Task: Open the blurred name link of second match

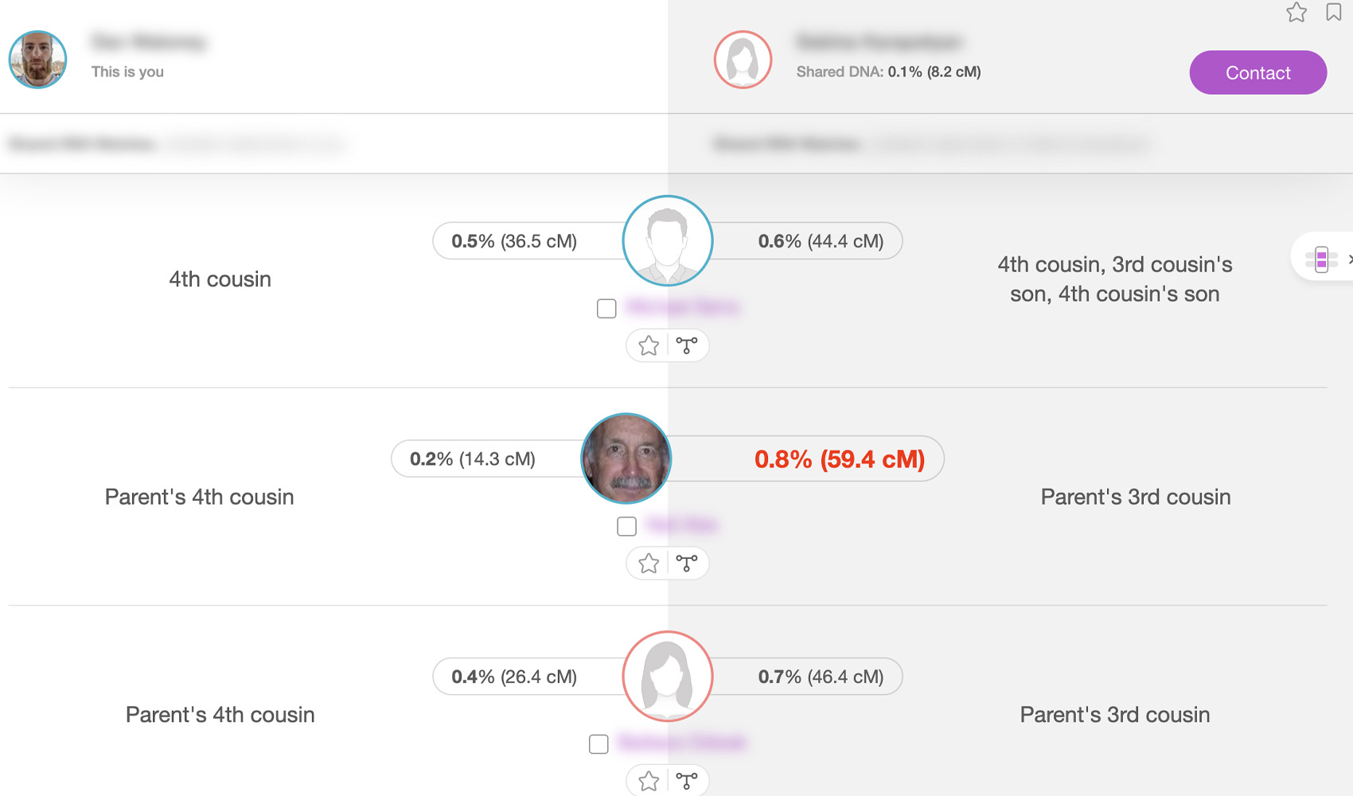Action: (683, 525)
